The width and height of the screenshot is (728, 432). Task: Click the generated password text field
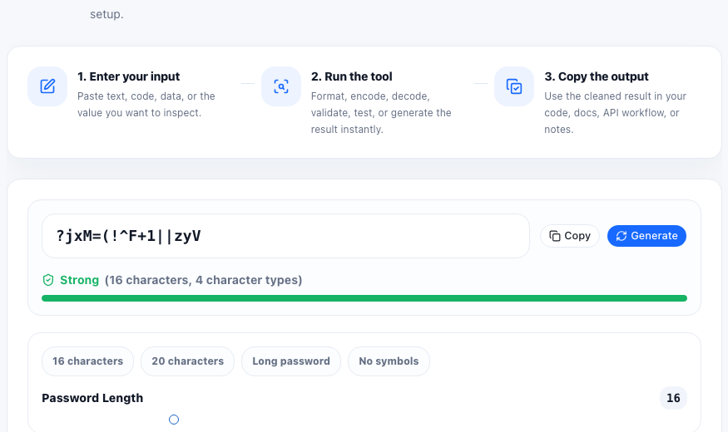285,236
